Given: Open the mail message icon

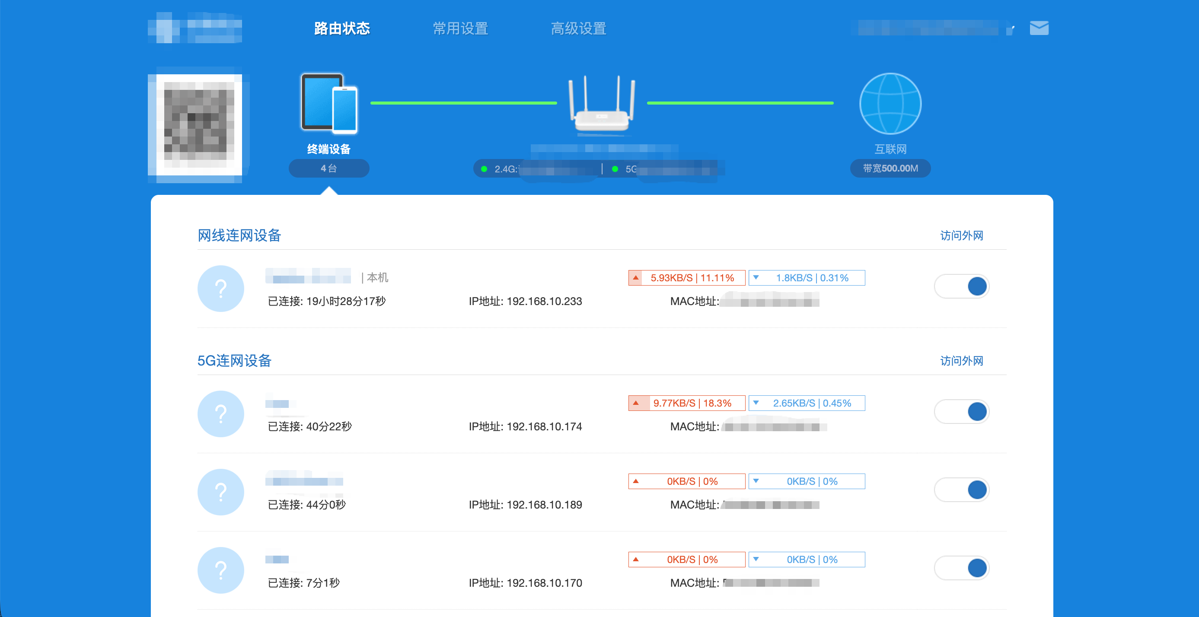Looking at the screenshot, I should pos(1039,28).
